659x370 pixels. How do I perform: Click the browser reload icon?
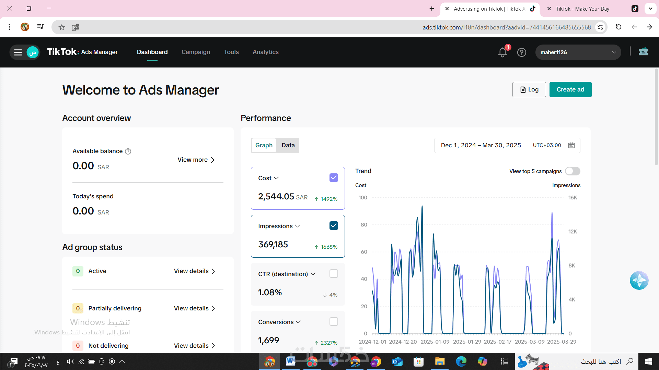[618, 27]
